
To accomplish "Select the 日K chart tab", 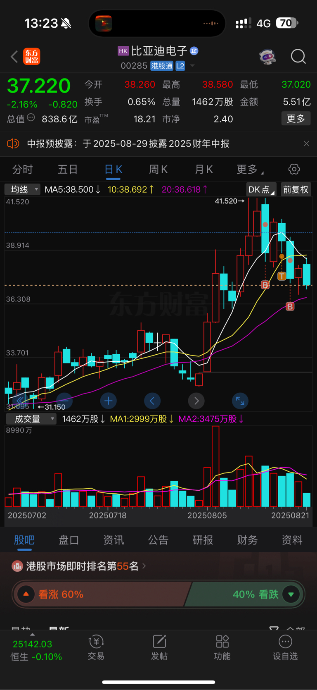I will click(113, 169).
